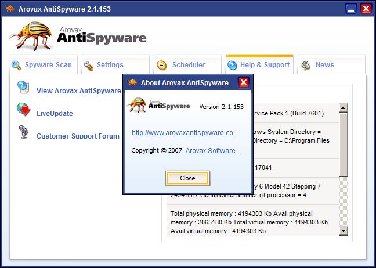Dismiss the About dialog with Close button
The image size is (376, 268).
pos(187,178)
